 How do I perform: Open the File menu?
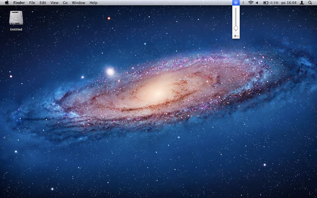[32, 3]
